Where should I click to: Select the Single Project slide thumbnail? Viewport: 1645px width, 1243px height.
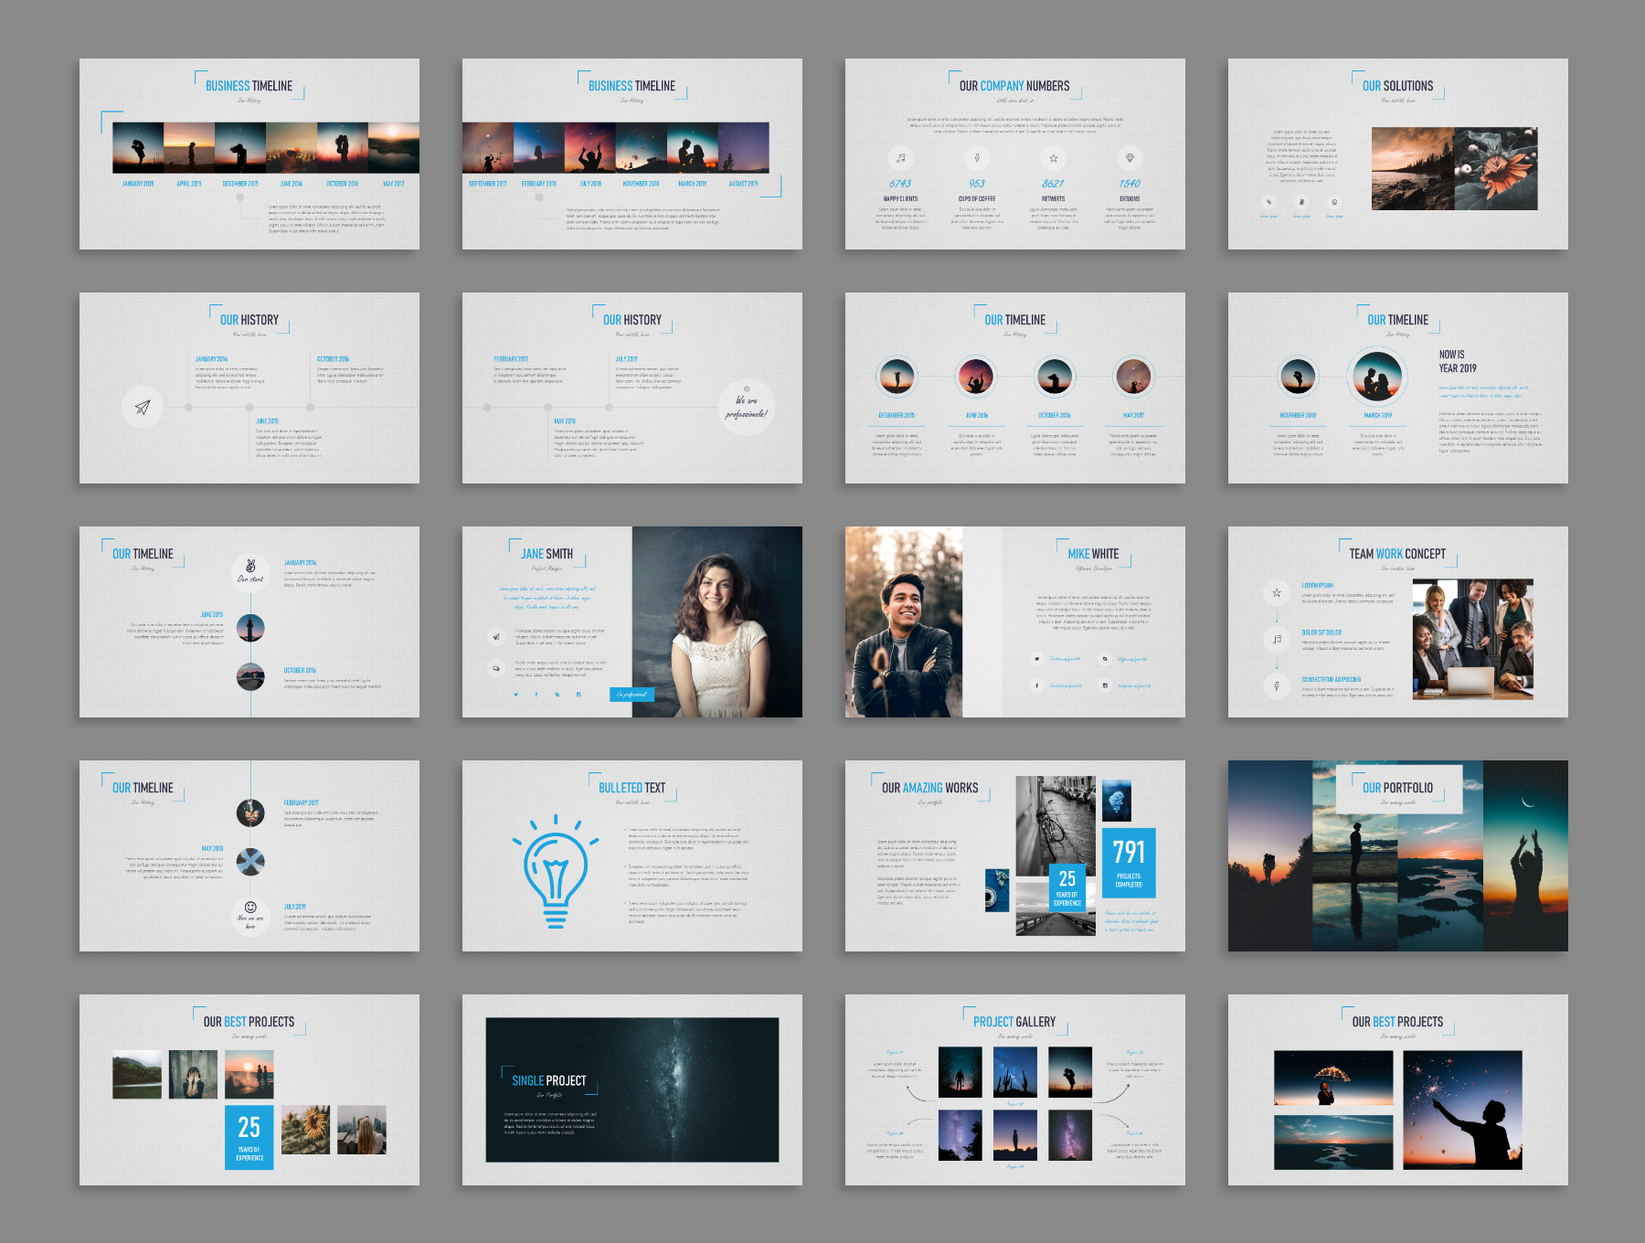click(x=631, y=1089)
